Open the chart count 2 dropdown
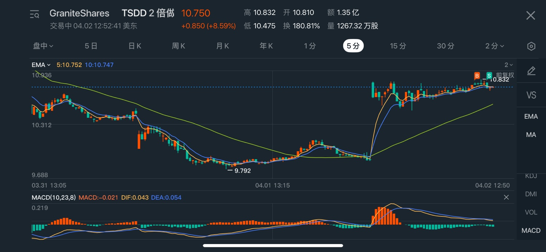Screen dimensions: 546x252 (x=509, y=65)
